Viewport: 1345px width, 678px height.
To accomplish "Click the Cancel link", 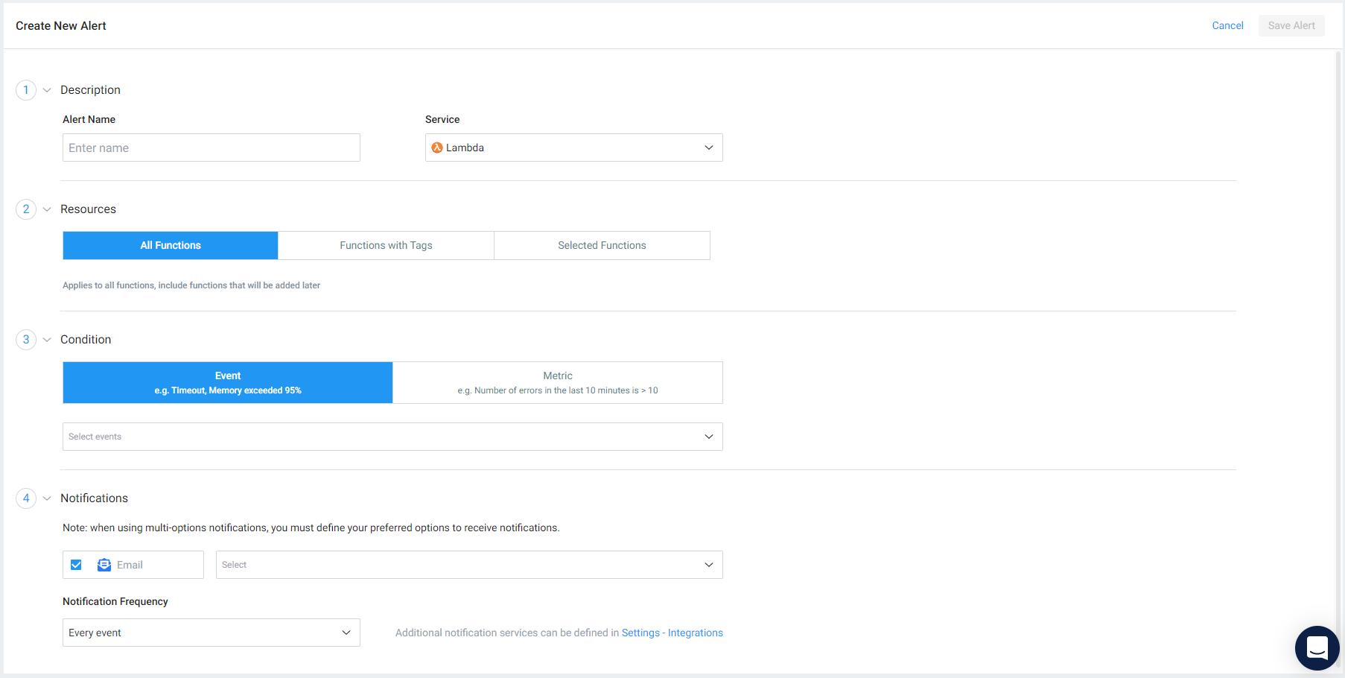I will (1227, 25).
